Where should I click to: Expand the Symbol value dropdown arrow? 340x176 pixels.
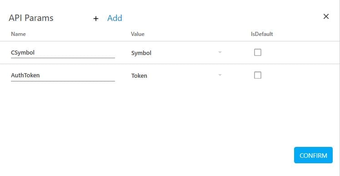(220, 52)
